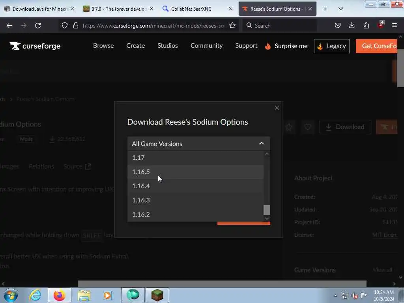Show hidden system tray icons
404x303 pixels.
[335, 296]
